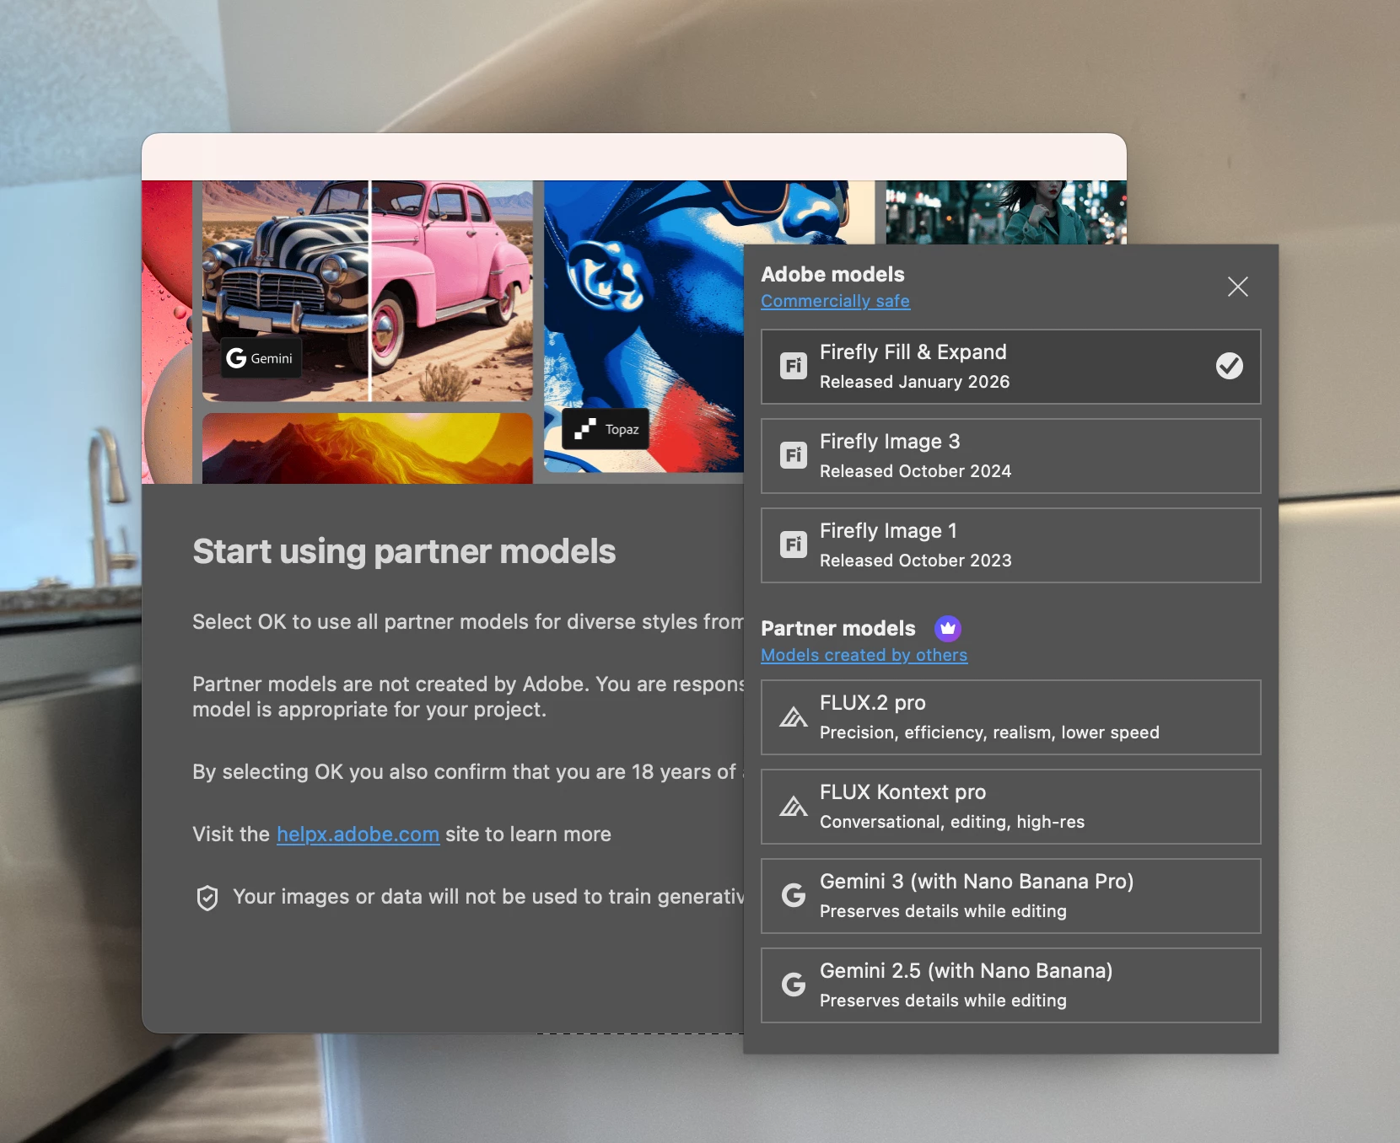The height and width of the screenshot is (1143, 1400).
Task: Click the Fi icon of Firefly Image 1
Action: click(793, 545)
